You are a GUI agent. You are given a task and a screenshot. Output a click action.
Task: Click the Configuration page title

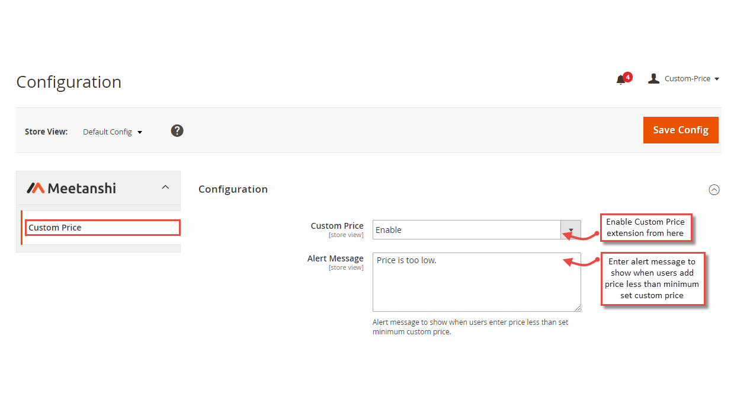click(69, 82)
